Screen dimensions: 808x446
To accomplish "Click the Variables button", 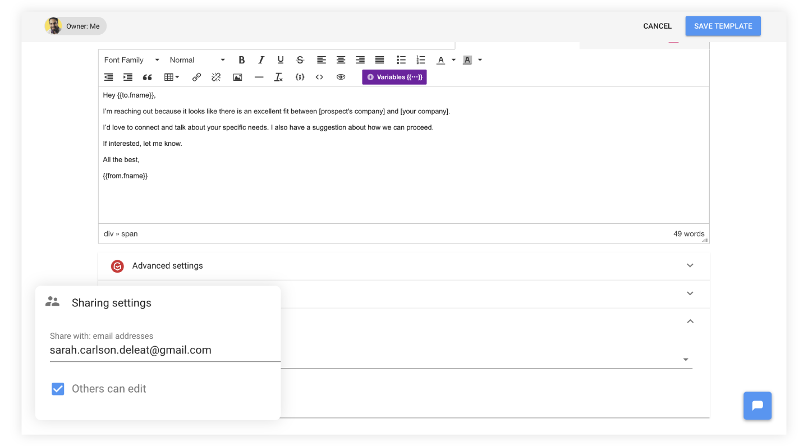I will pyautogui.click(x=394, y=77).
